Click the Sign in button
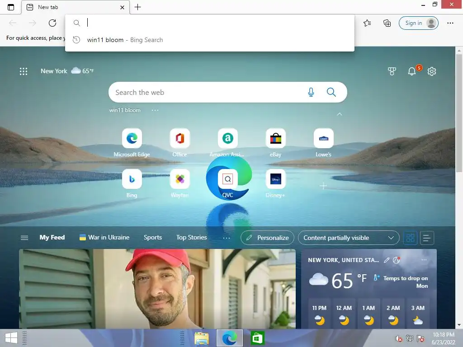The width and height of the screenshot is (463, 347). (x=418, y=23)
